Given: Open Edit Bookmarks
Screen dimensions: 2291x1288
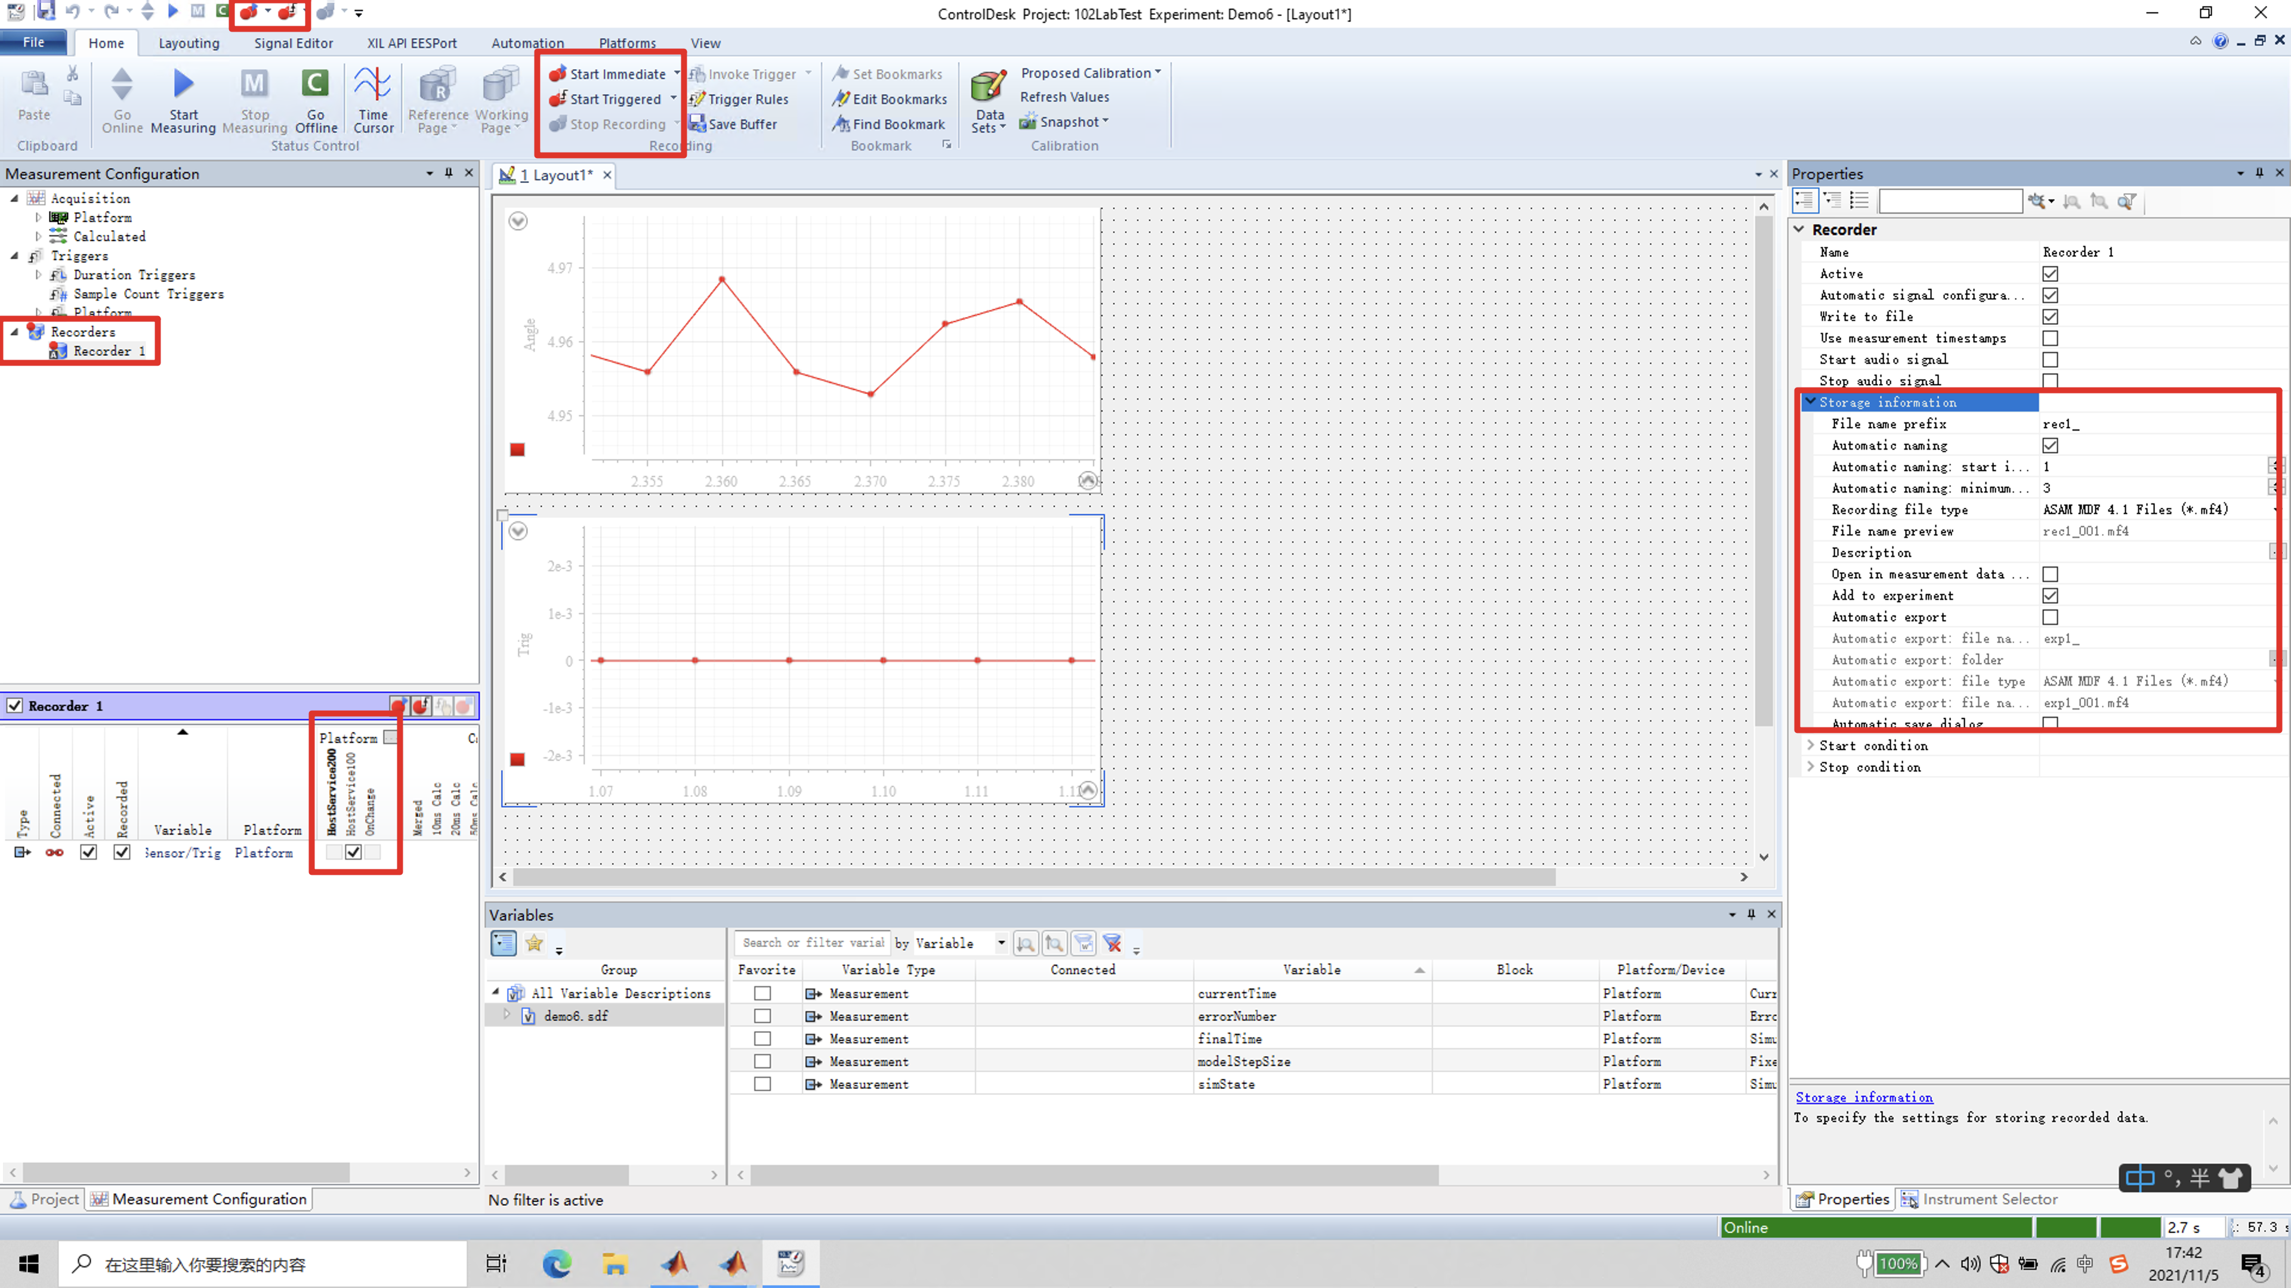Looking at the screenshot, I should (x=890, y=98).
